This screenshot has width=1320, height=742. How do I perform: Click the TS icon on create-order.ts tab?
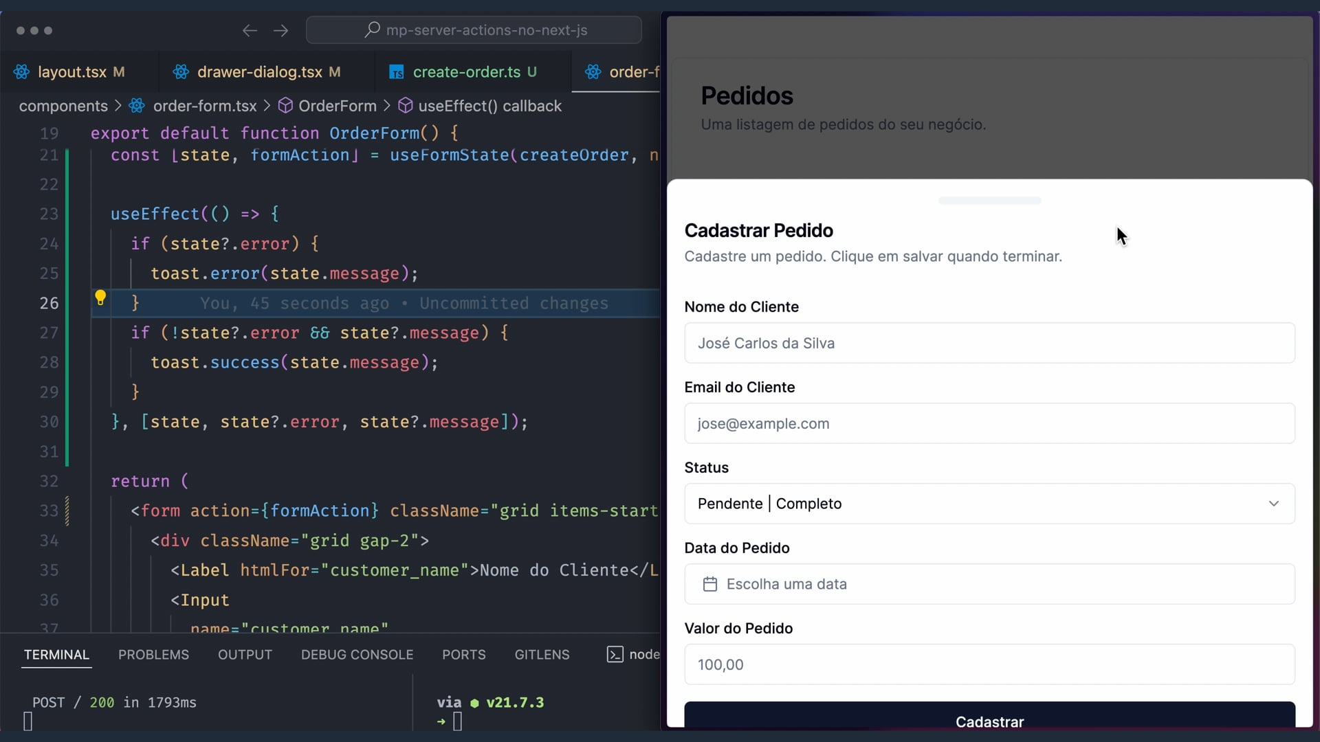(396, 72)
